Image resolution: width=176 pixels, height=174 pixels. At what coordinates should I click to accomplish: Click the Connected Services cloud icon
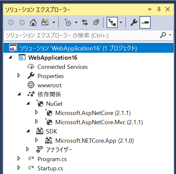[31, 67]
